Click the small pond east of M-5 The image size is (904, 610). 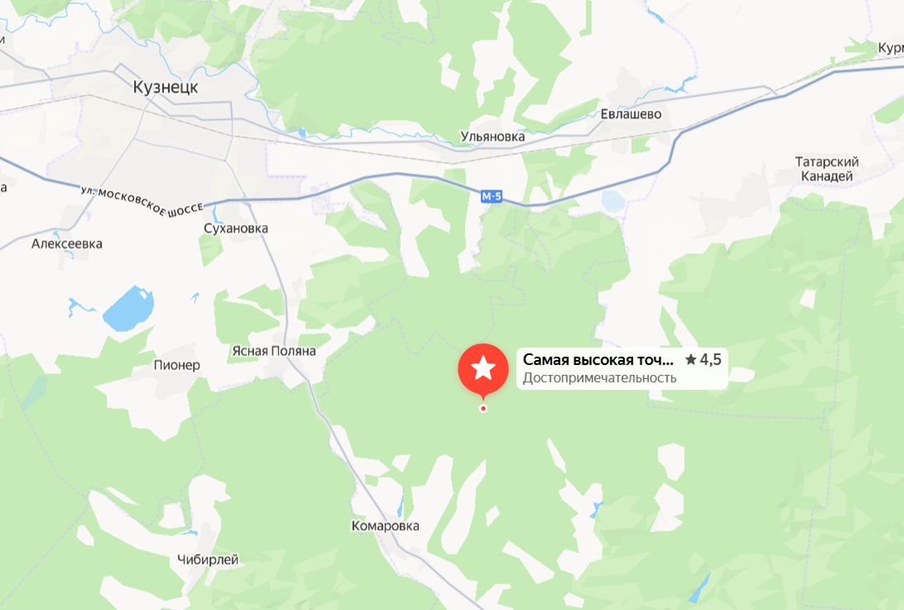click(613, 202)
